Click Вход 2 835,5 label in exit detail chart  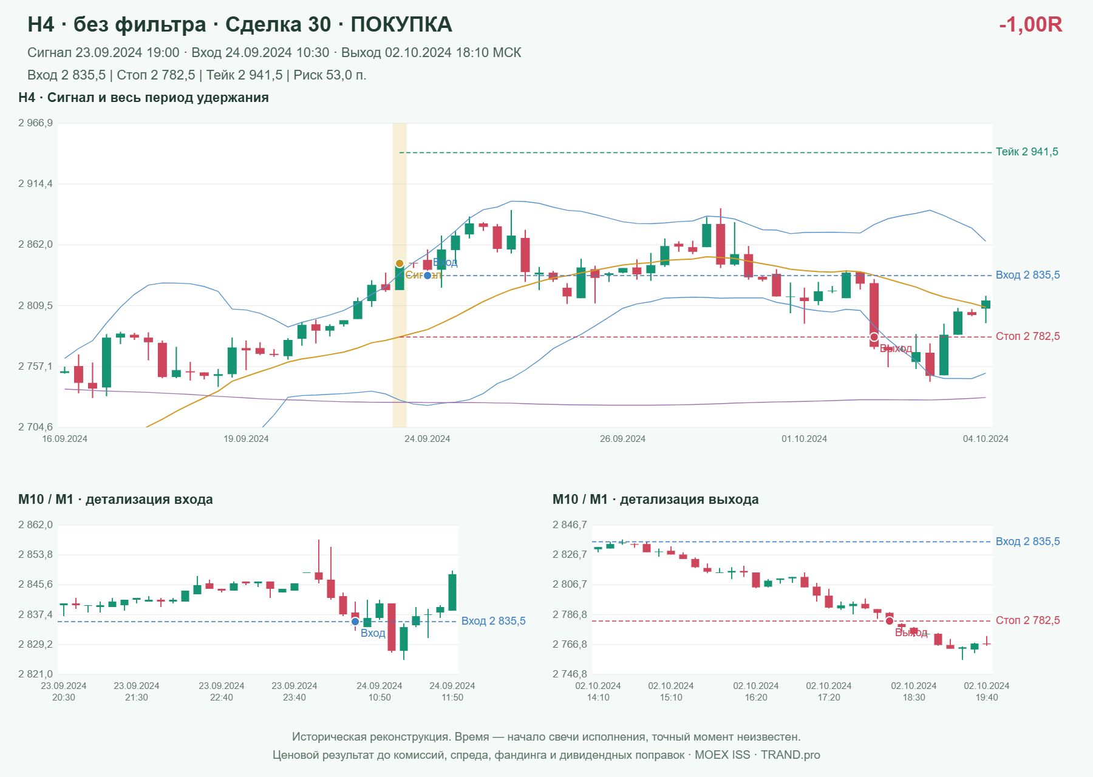(1028, 541)
